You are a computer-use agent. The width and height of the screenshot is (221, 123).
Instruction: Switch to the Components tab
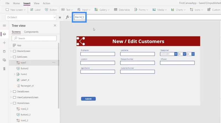31,32
